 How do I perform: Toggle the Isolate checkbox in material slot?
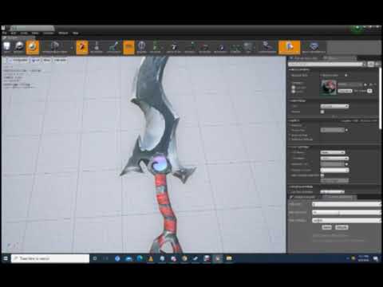pos(294,92)
